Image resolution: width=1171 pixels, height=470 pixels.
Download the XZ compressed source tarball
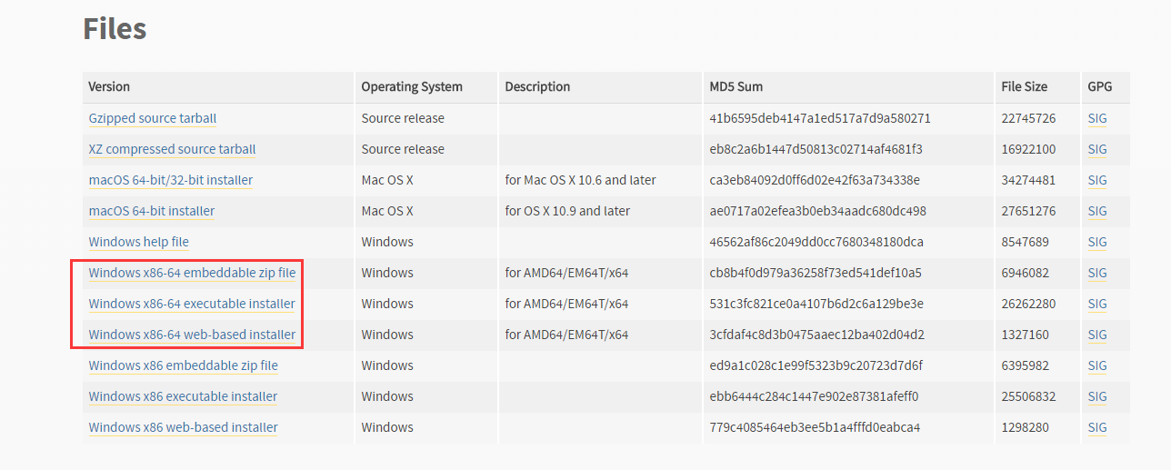click(172, 149)
